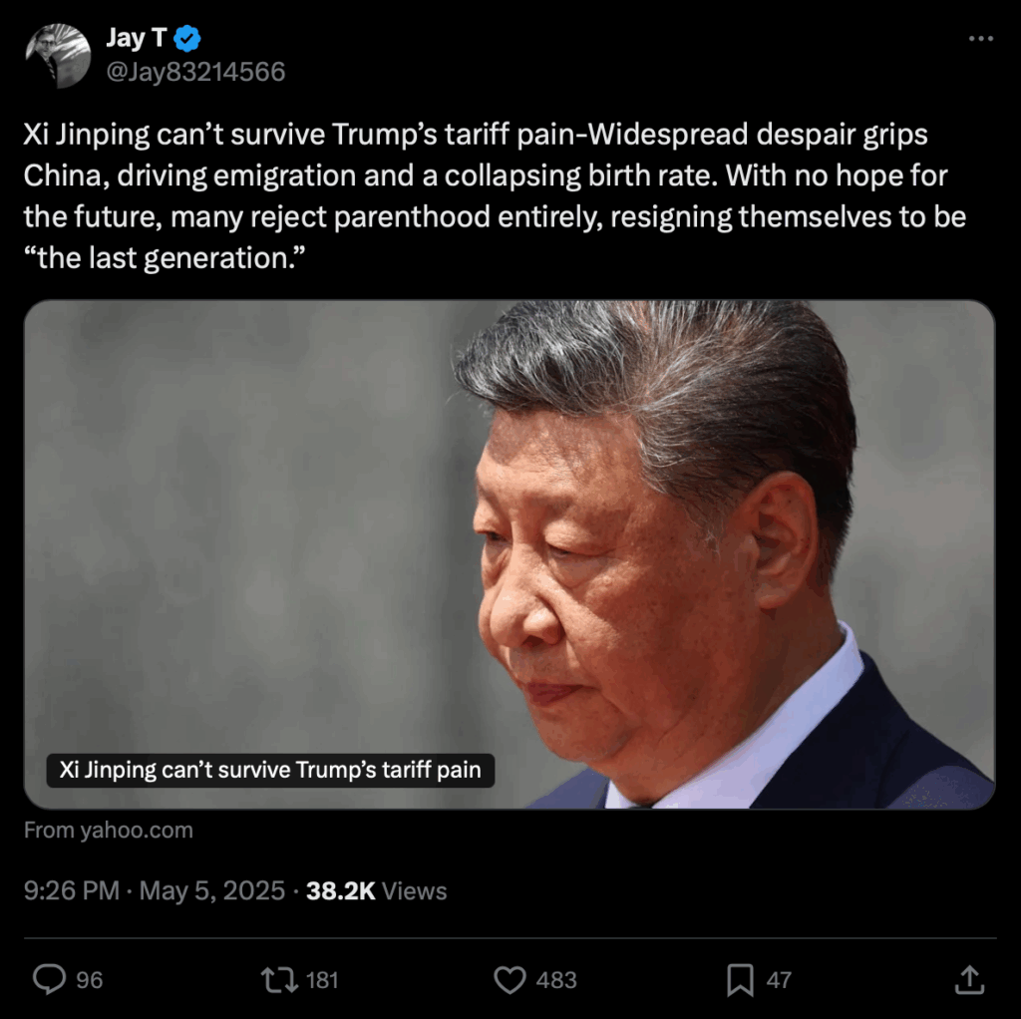Screen dimensions: 1021x1019
Task: Click the display name Jay T
Action: [136, 38]
